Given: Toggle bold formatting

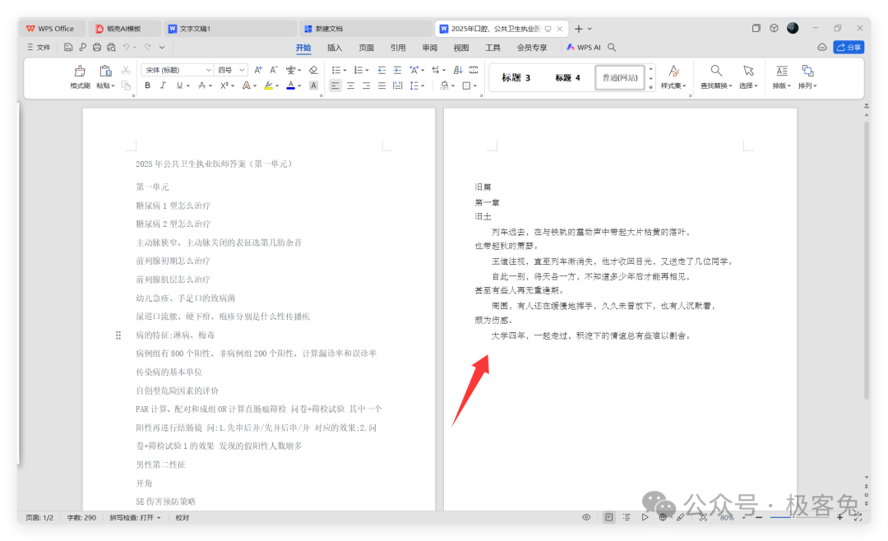Looking at the screenshot, I should point(147,86).
